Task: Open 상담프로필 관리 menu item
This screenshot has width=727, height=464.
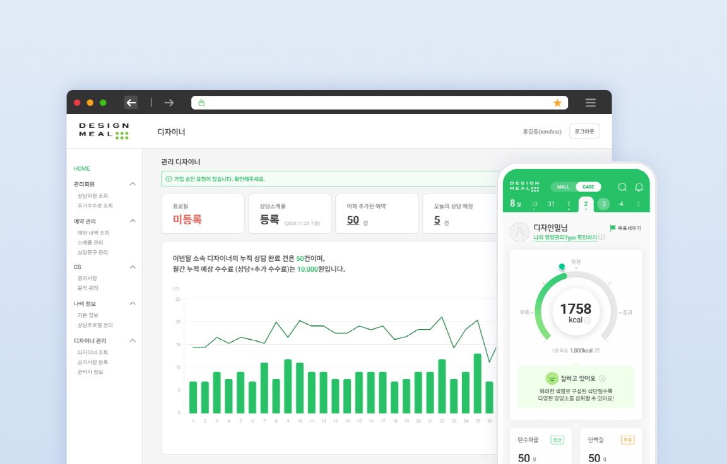Action: point(95,325)
